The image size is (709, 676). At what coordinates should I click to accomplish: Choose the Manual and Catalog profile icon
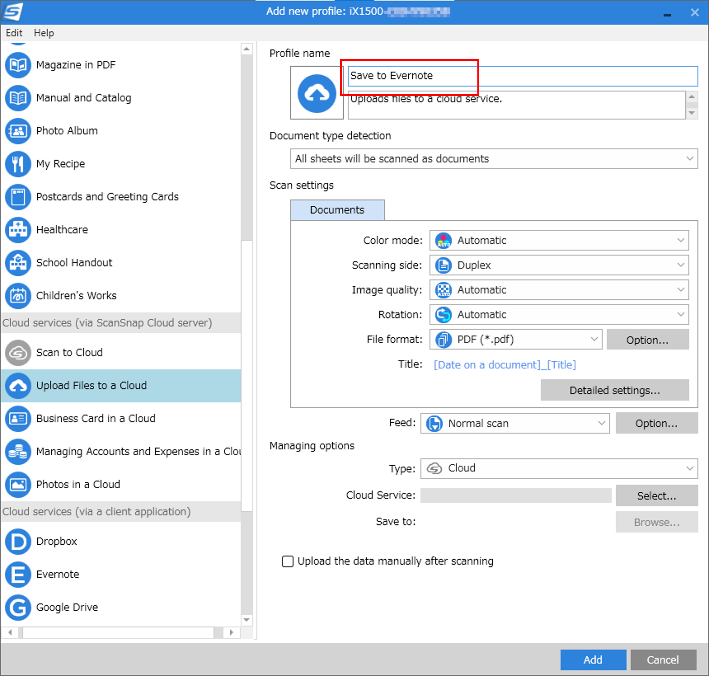18,98
